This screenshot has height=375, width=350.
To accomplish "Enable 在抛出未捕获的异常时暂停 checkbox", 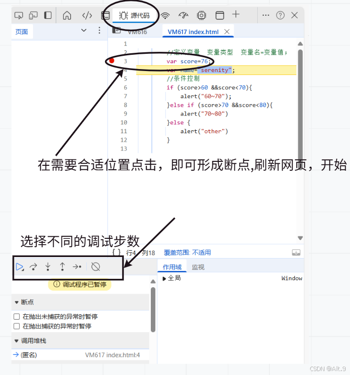I will (x=17, y=317).
